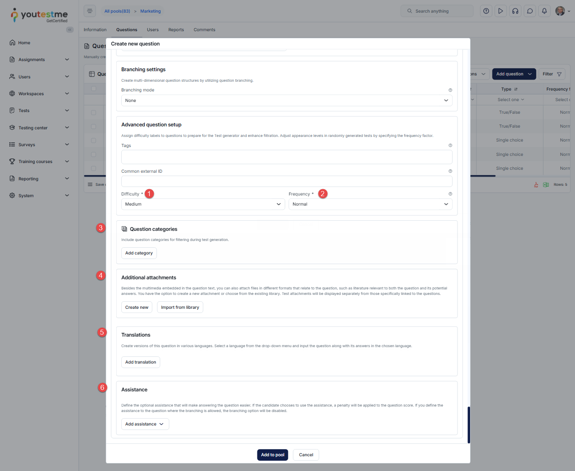The width and height of the screenshot is (575, 471).
Task: Click the Common external ID input field
Action: [x=287, y=182]
